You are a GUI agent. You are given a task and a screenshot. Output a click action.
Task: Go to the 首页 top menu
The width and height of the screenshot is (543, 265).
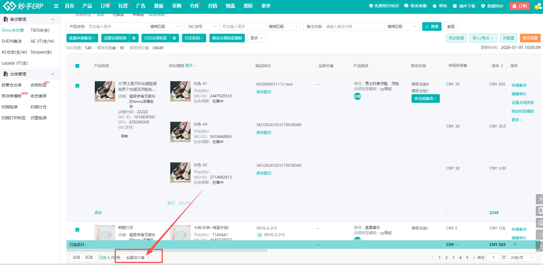click(x=69, y=6)
